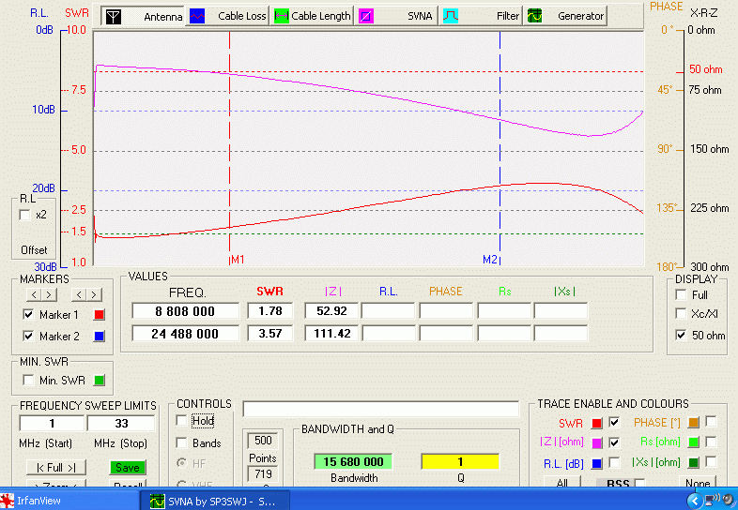Enable Full display checkbox

681,294
